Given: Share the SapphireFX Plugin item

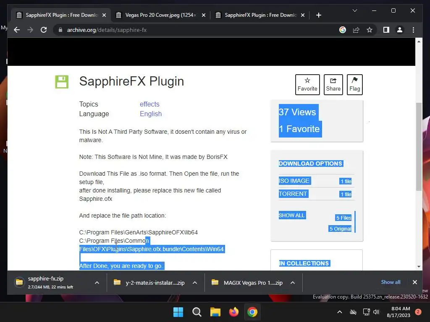Looking at the screenshot, I should 333,85.
